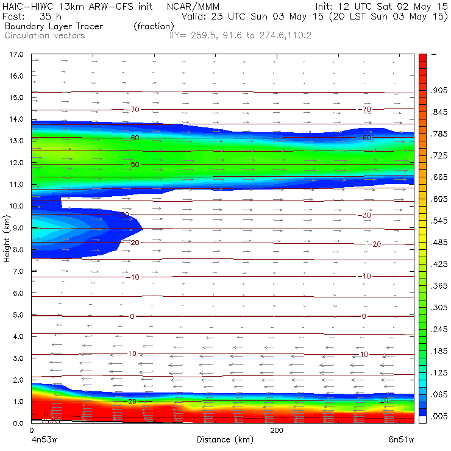Viewport: 451px width, 451px height.
Task: Select the 'Boundary Layer Tracer' field label
Action: click(x=54, y=26)
